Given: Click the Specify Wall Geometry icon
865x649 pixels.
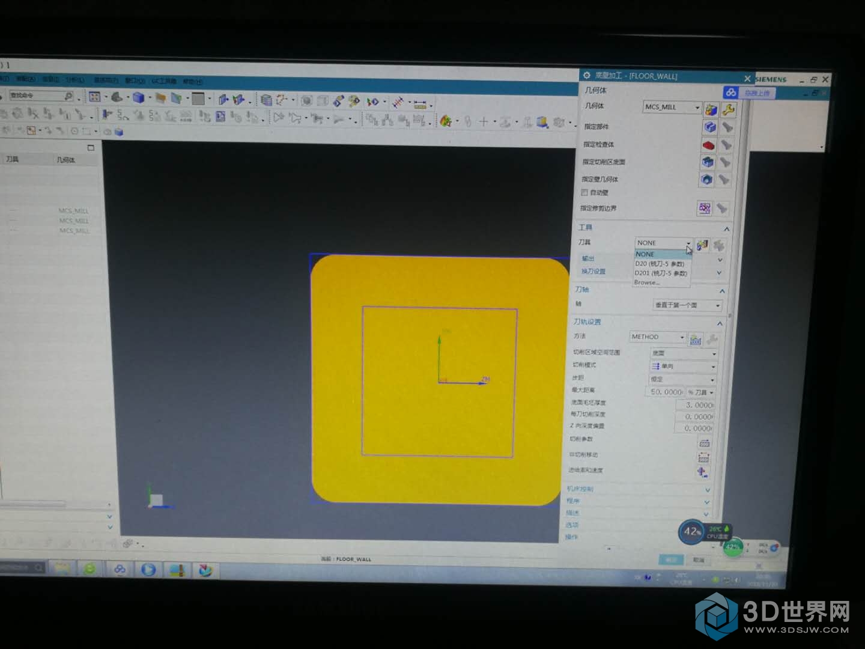Looking at the screenshot, I should (706, 179).
